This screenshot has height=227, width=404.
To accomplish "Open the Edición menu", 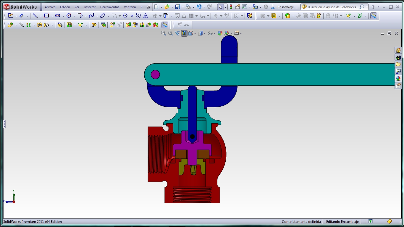I will coord(65,7).
